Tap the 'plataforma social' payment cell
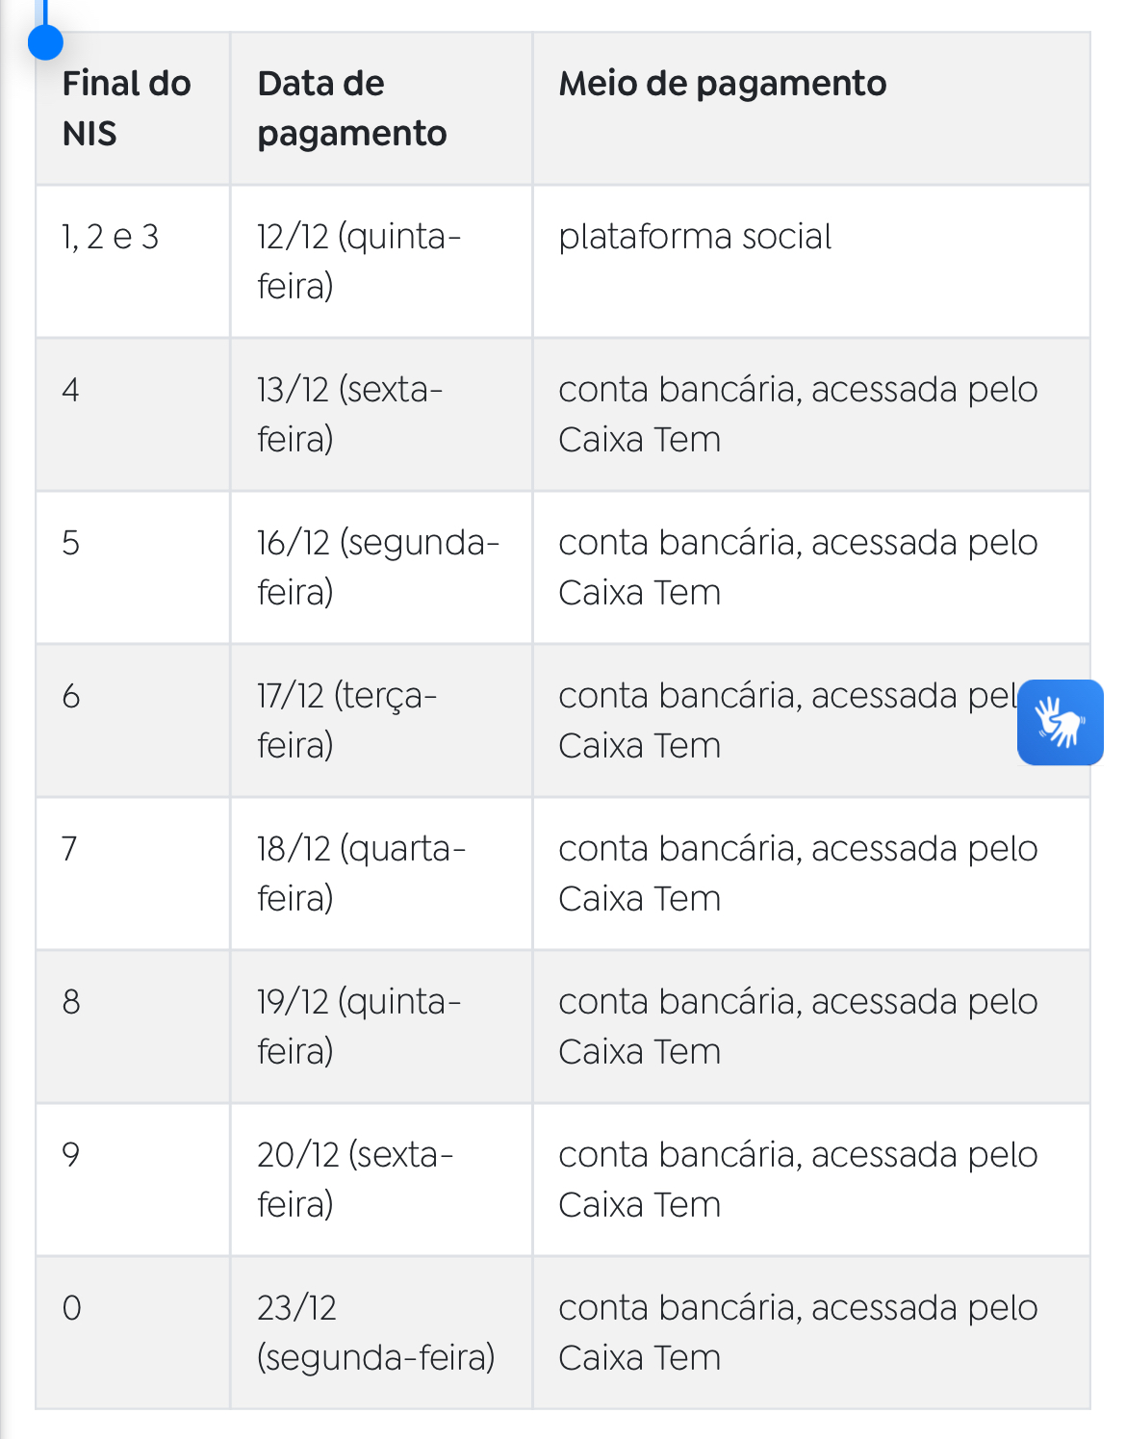Image resolution: width=1126 pixels, height=1439 pixels. (811, 261)
